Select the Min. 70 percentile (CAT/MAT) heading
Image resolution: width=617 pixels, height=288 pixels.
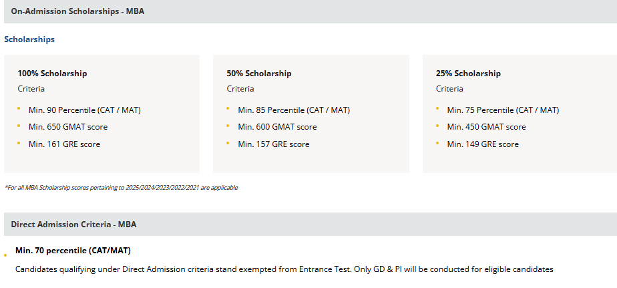pos(73,251)
